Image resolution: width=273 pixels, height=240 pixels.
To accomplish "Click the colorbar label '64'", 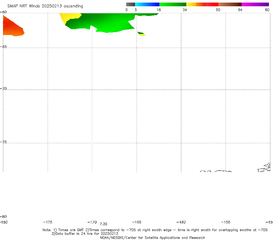I will click(240, 10).
